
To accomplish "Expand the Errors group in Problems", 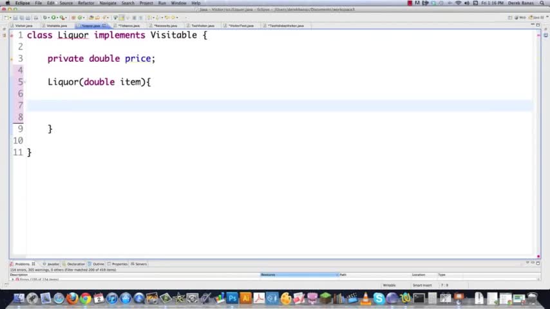I will point(13,279).
